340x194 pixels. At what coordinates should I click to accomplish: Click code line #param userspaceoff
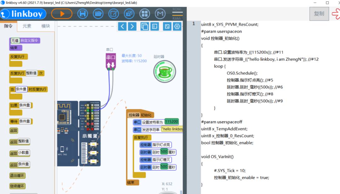pos(222,122)
